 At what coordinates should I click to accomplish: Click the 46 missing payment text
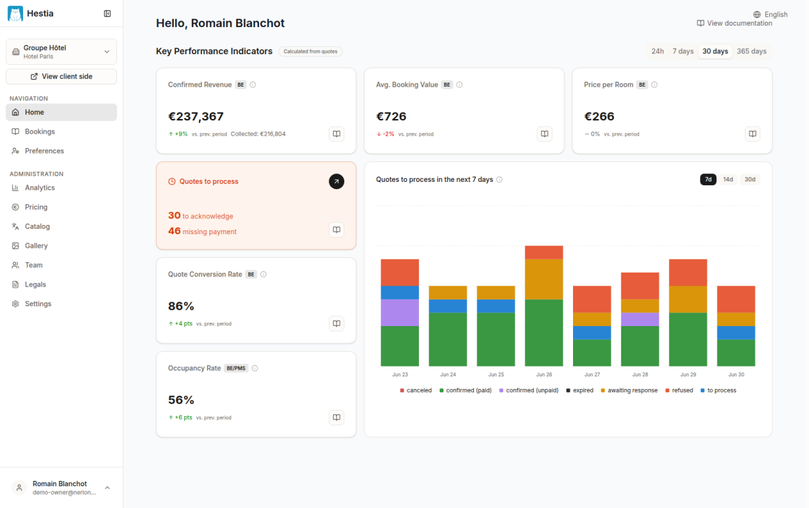pyautogui.click(x=202, y=232)
